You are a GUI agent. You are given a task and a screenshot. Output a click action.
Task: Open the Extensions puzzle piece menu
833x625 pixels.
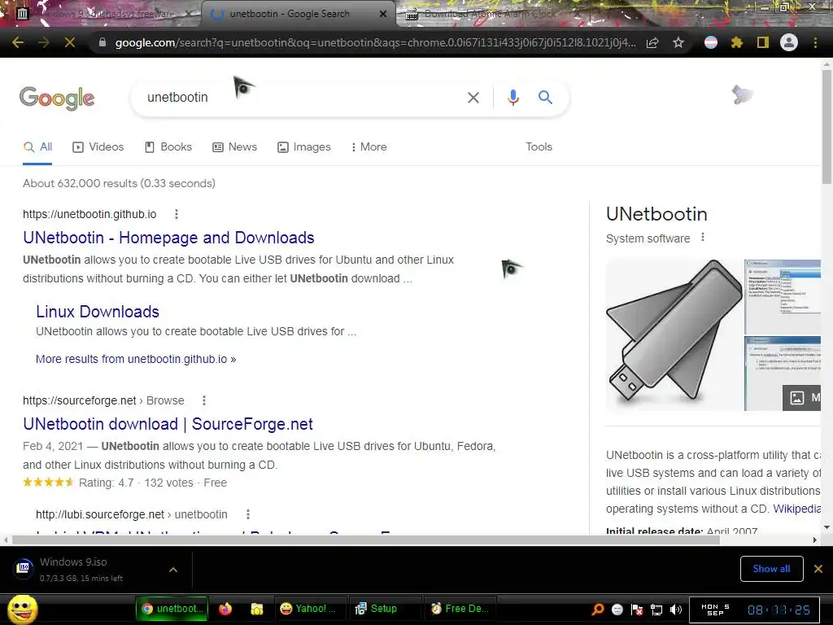pyautogui.click(x=736, y=42)
